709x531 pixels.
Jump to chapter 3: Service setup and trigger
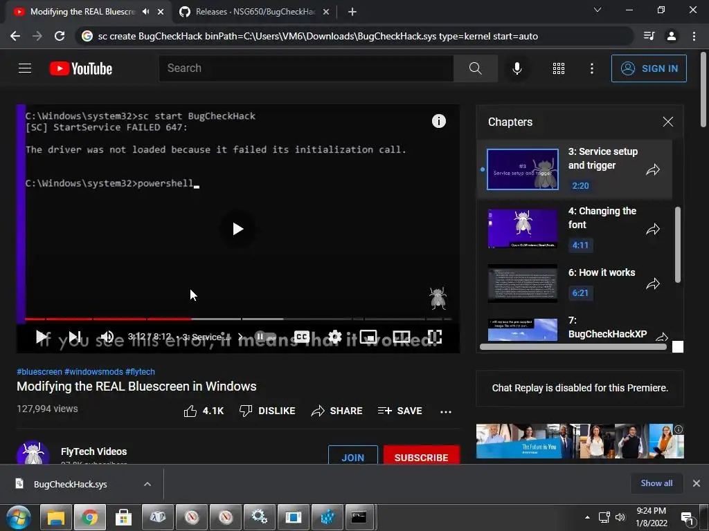click(x=575, y=169)
